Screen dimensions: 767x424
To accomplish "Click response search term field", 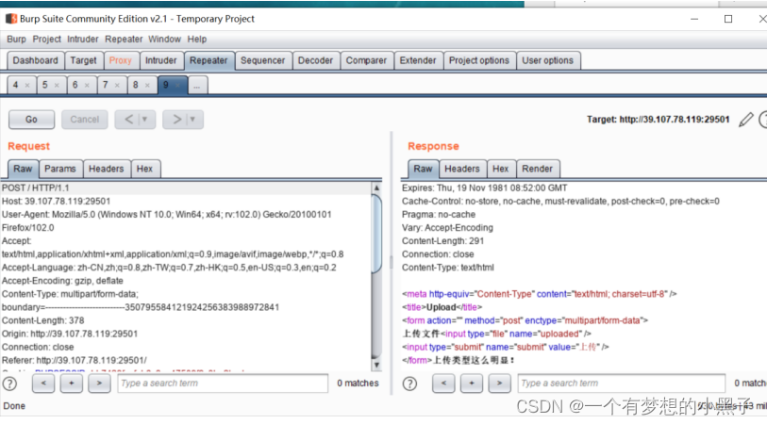I will click(621, 383).
